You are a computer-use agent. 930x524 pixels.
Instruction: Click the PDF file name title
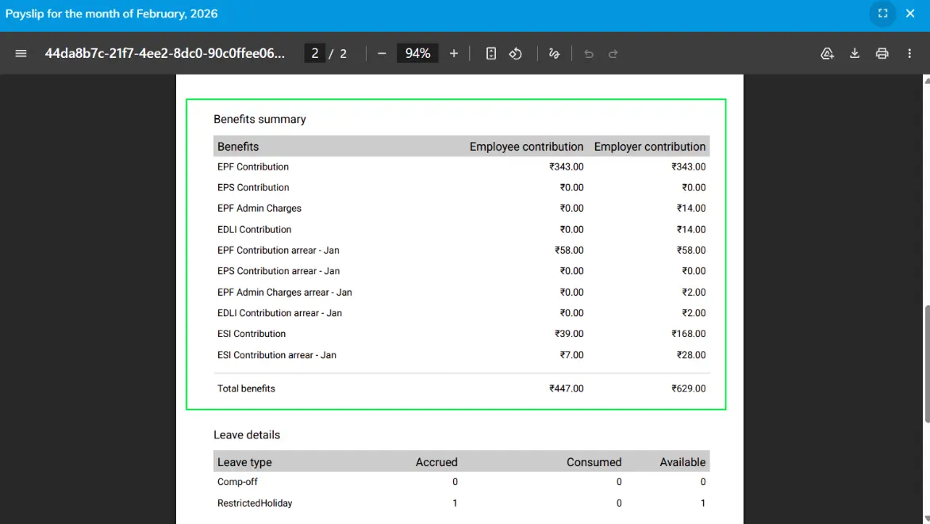tap(165, 53)
